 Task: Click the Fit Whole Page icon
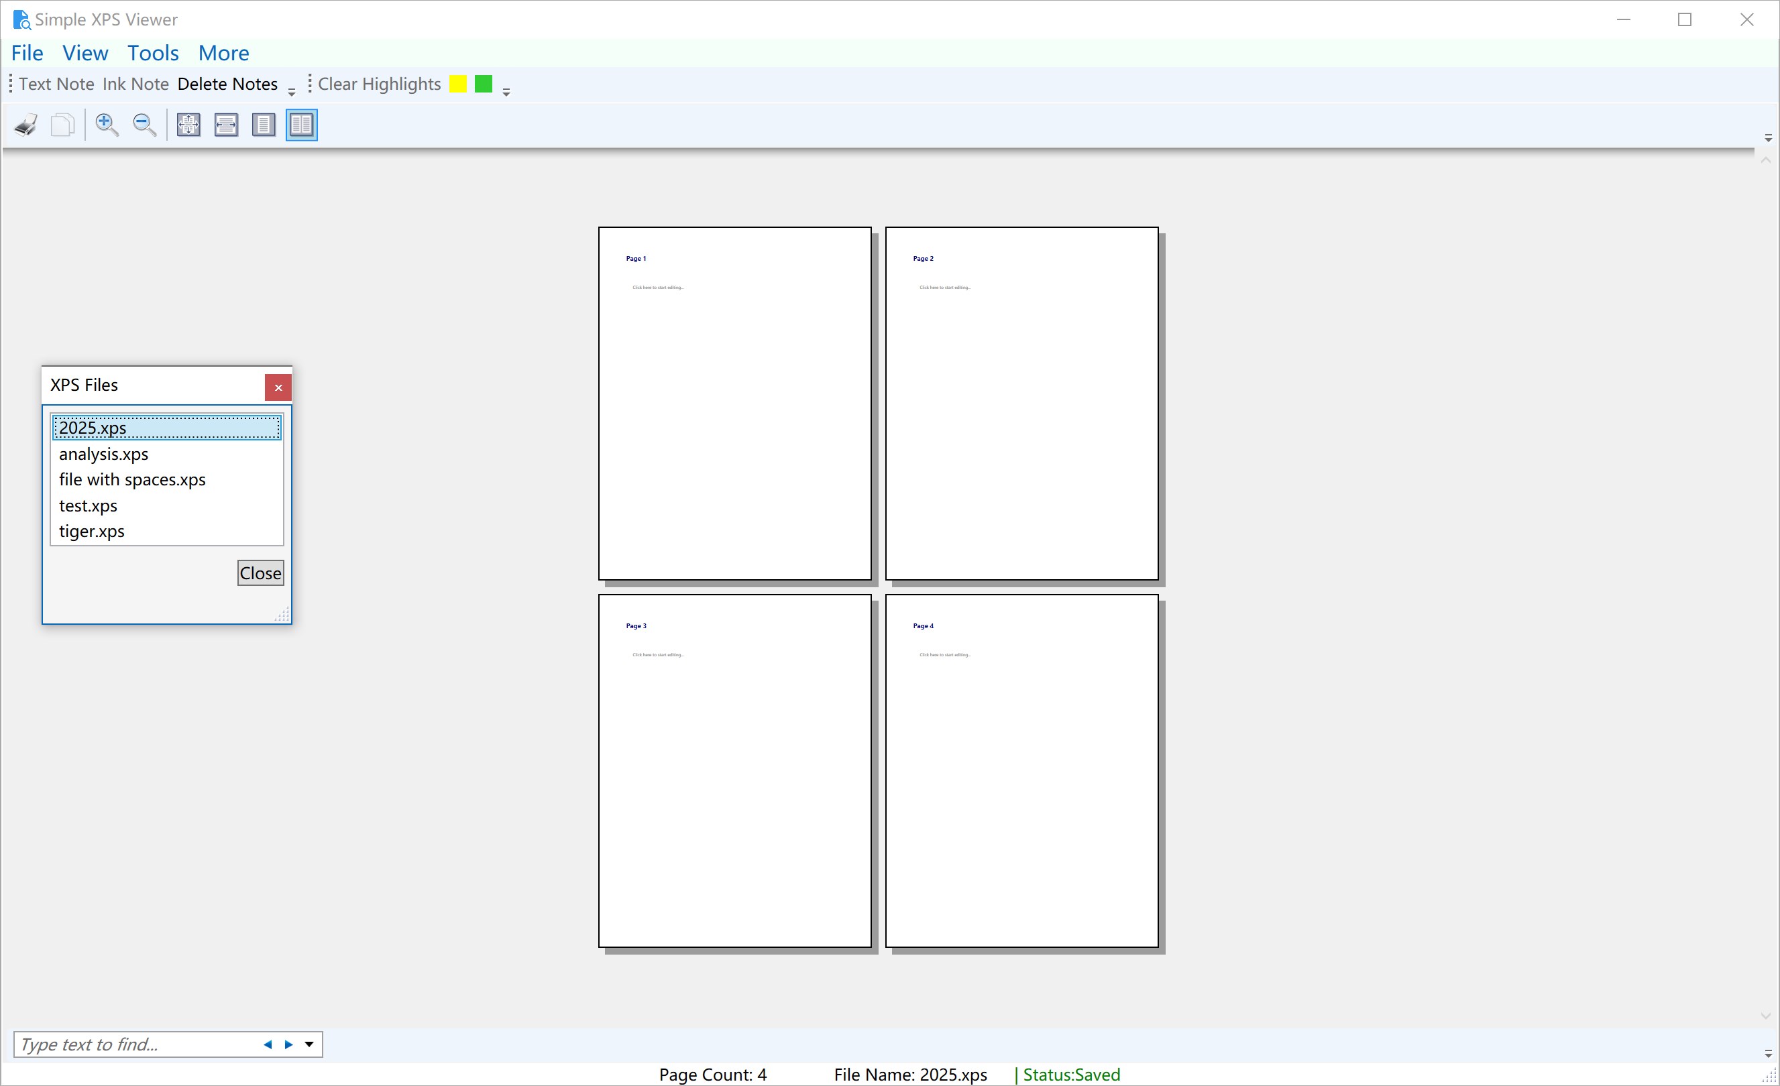tap(188, 124)
